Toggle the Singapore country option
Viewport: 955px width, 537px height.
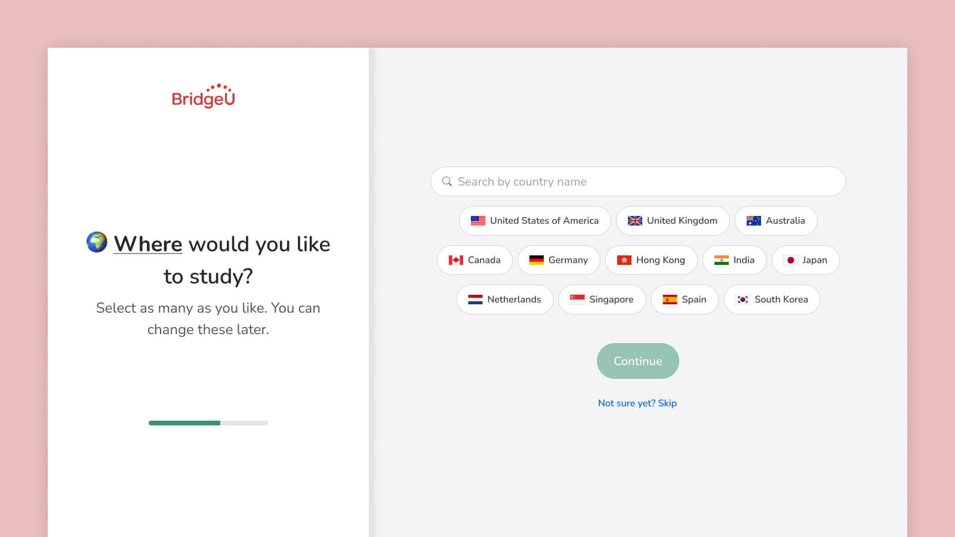click(x=602, y=300)
